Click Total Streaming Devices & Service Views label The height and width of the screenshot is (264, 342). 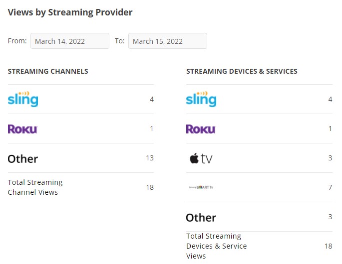(x=216, y=246)
